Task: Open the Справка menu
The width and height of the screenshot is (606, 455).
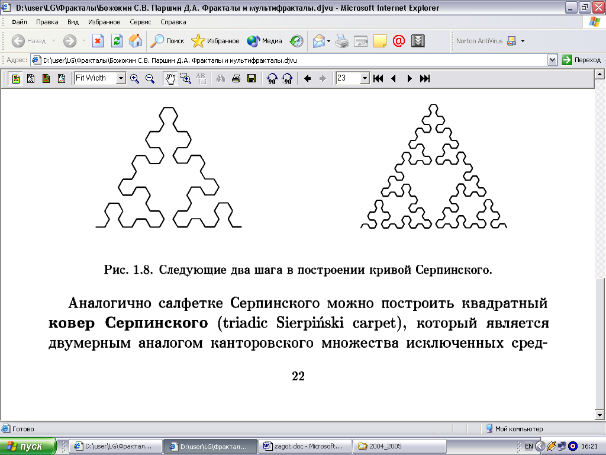Action: coord(173,22)
